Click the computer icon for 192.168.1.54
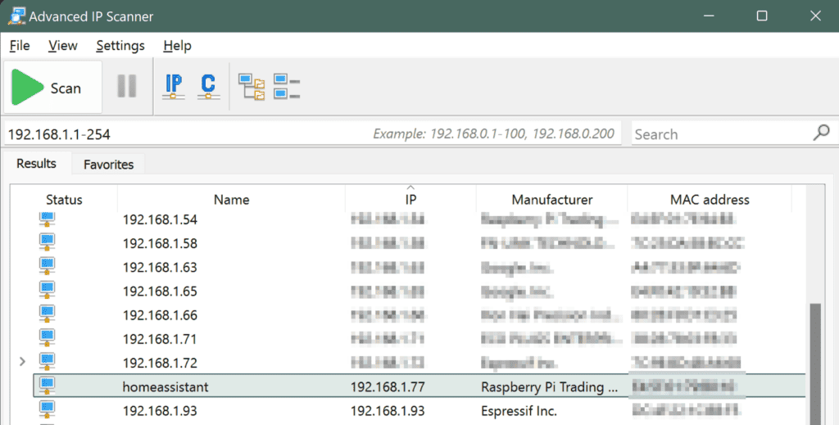 pyautogui.click(x=47, y=219)
